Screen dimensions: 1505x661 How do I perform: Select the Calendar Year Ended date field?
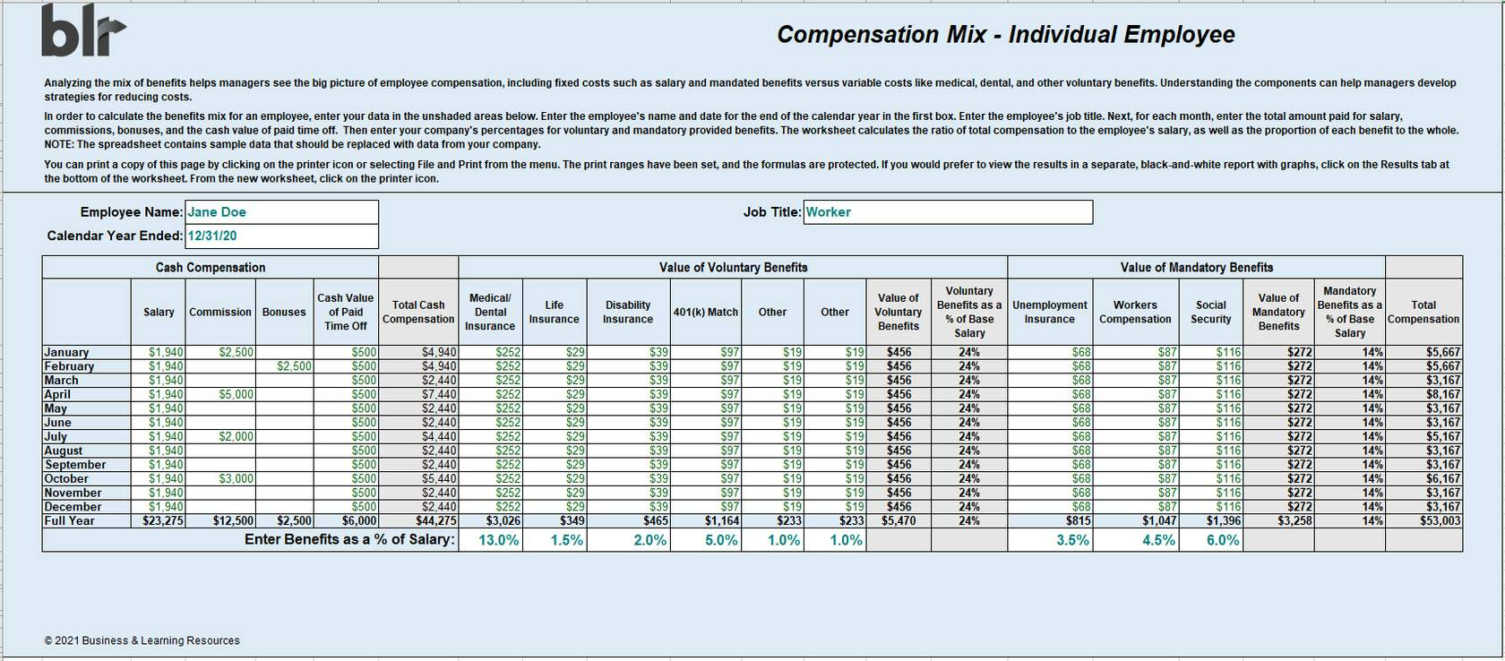(281, 236)
